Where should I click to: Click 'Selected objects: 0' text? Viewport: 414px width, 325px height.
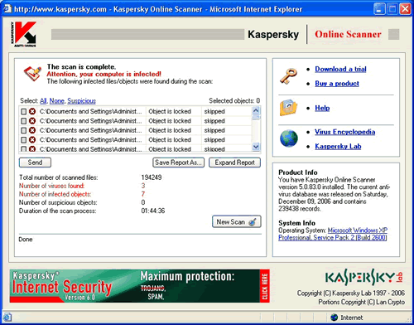click(234, 100)
